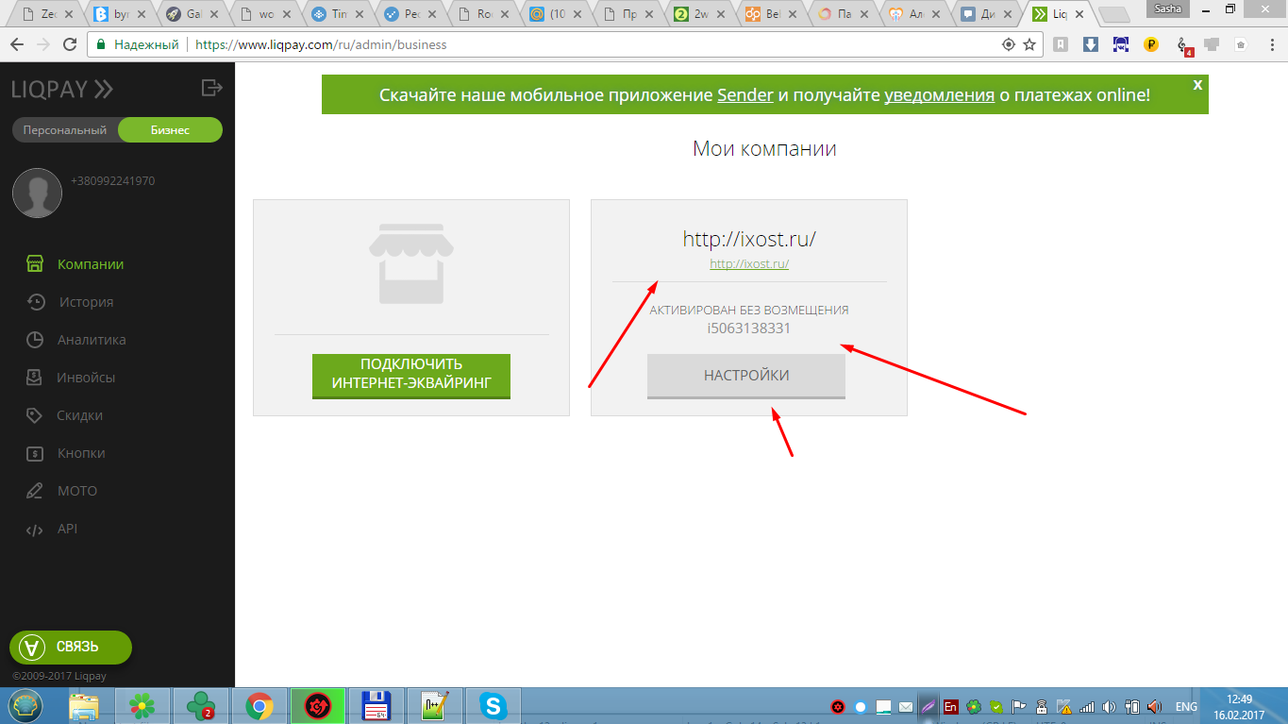Open the API code brackets icon
Screen dimensions: 1288x724
(35, 529)
